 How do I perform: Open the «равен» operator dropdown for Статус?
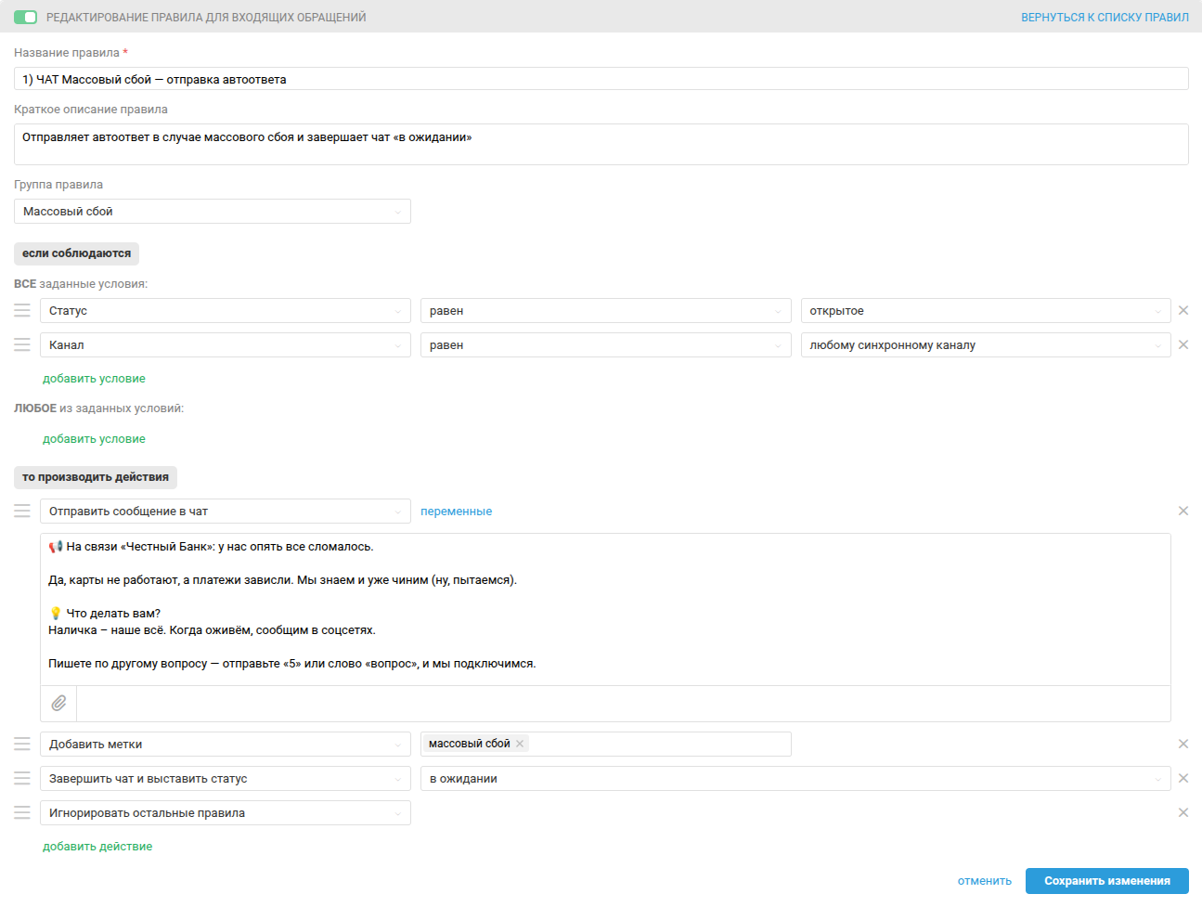pos(606,311)
